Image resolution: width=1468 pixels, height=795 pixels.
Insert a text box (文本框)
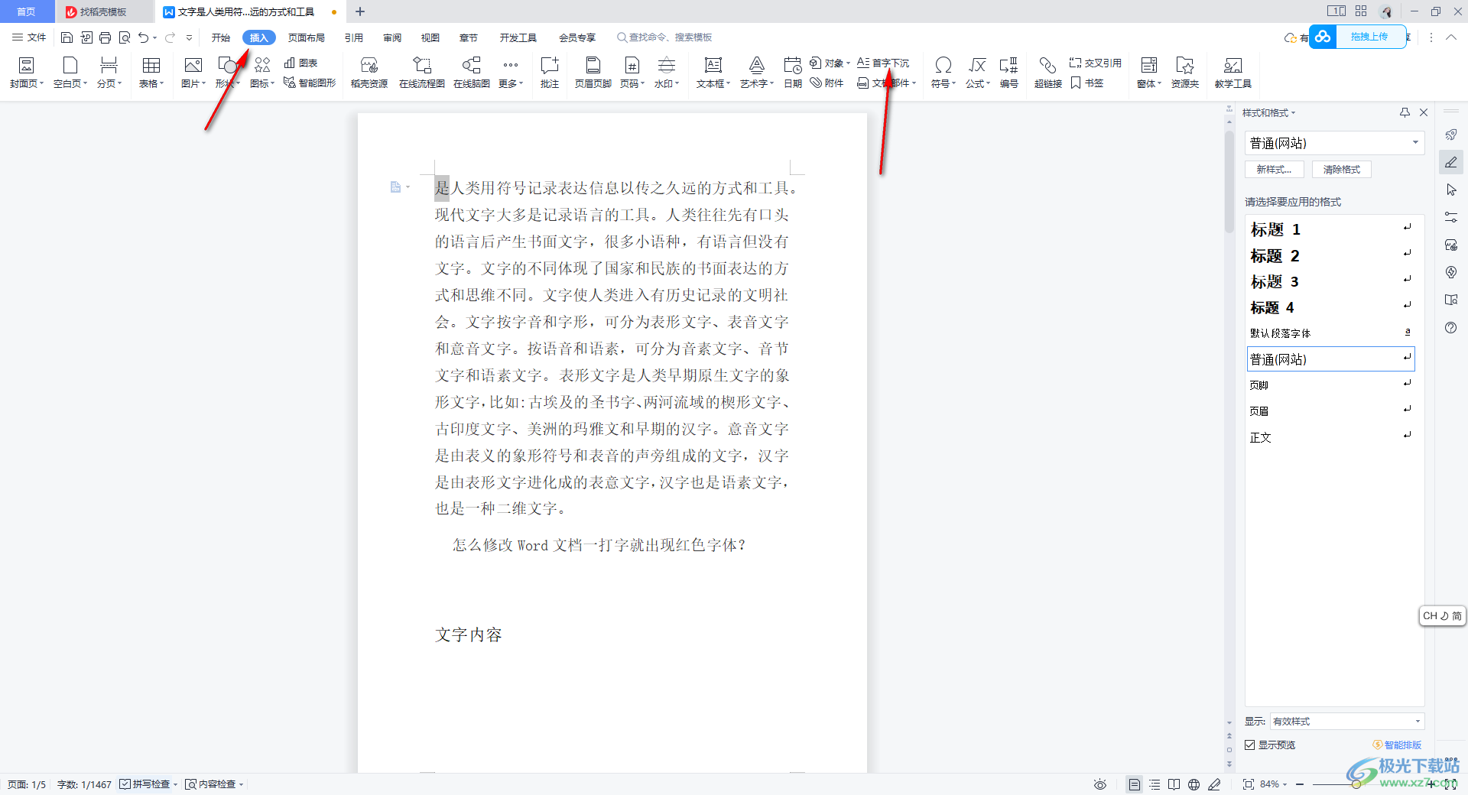pyautogui.click(x=713, y=73)
